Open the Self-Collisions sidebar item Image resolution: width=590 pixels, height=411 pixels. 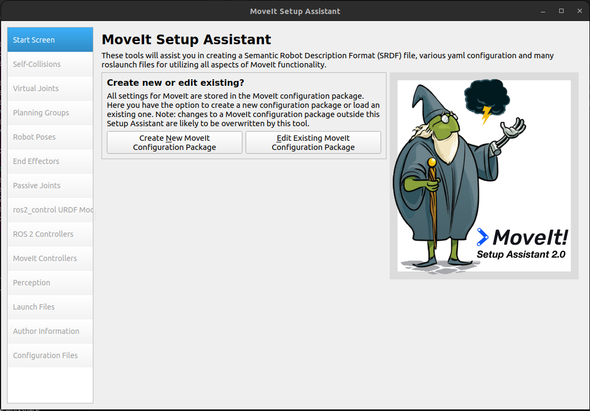pos(50,64)
